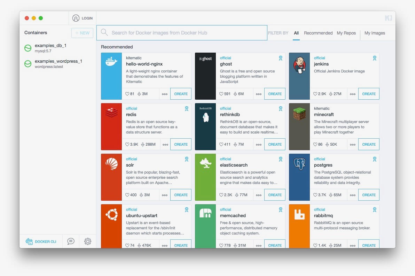Screen dimensions: 415x276
Task: Click the search magnifying glass icon
Action: pos(104,32)
